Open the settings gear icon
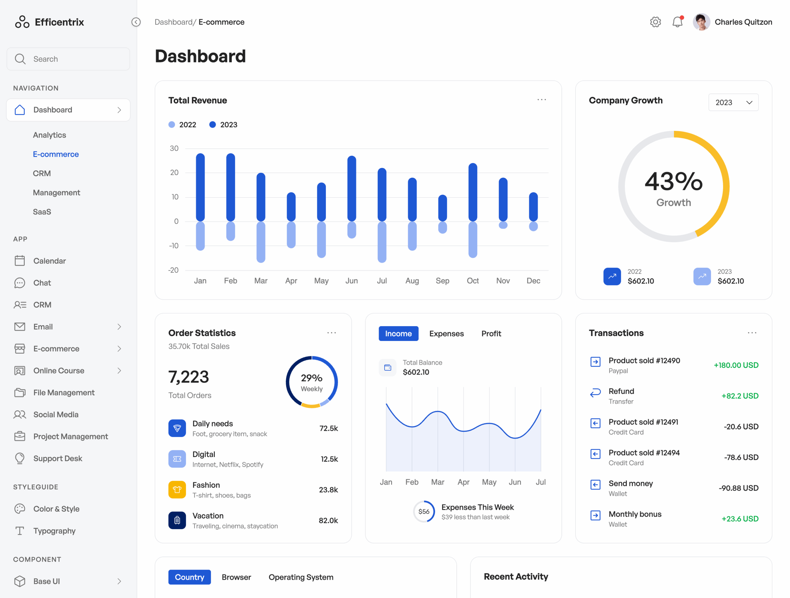Viewport: 790px width, 598px height. click(655, 22)
